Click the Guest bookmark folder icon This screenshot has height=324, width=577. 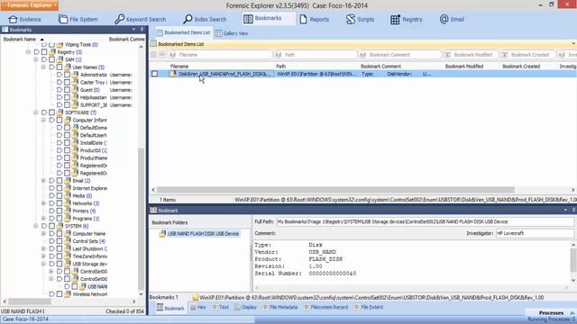point(75,90)
